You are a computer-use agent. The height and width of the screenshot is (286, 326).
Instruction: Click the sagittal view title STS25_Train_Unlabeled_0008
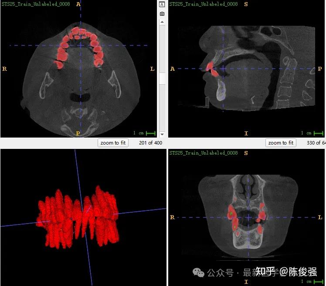(x=204, y=4)
